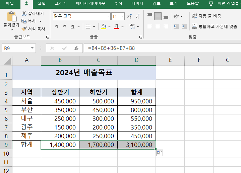Image resolution: width=241 pixels, height=173 pixels.
Task: Apply red font color
Action: pyautogui.click(x=117, y=26)
